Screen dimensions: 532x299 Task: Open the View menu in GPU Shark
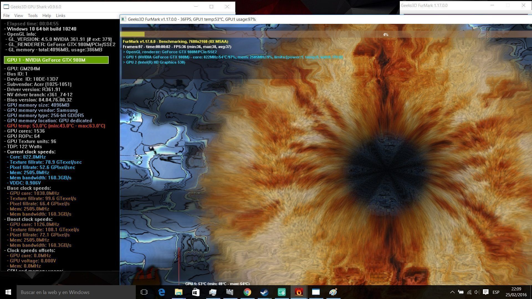(19, 16)
